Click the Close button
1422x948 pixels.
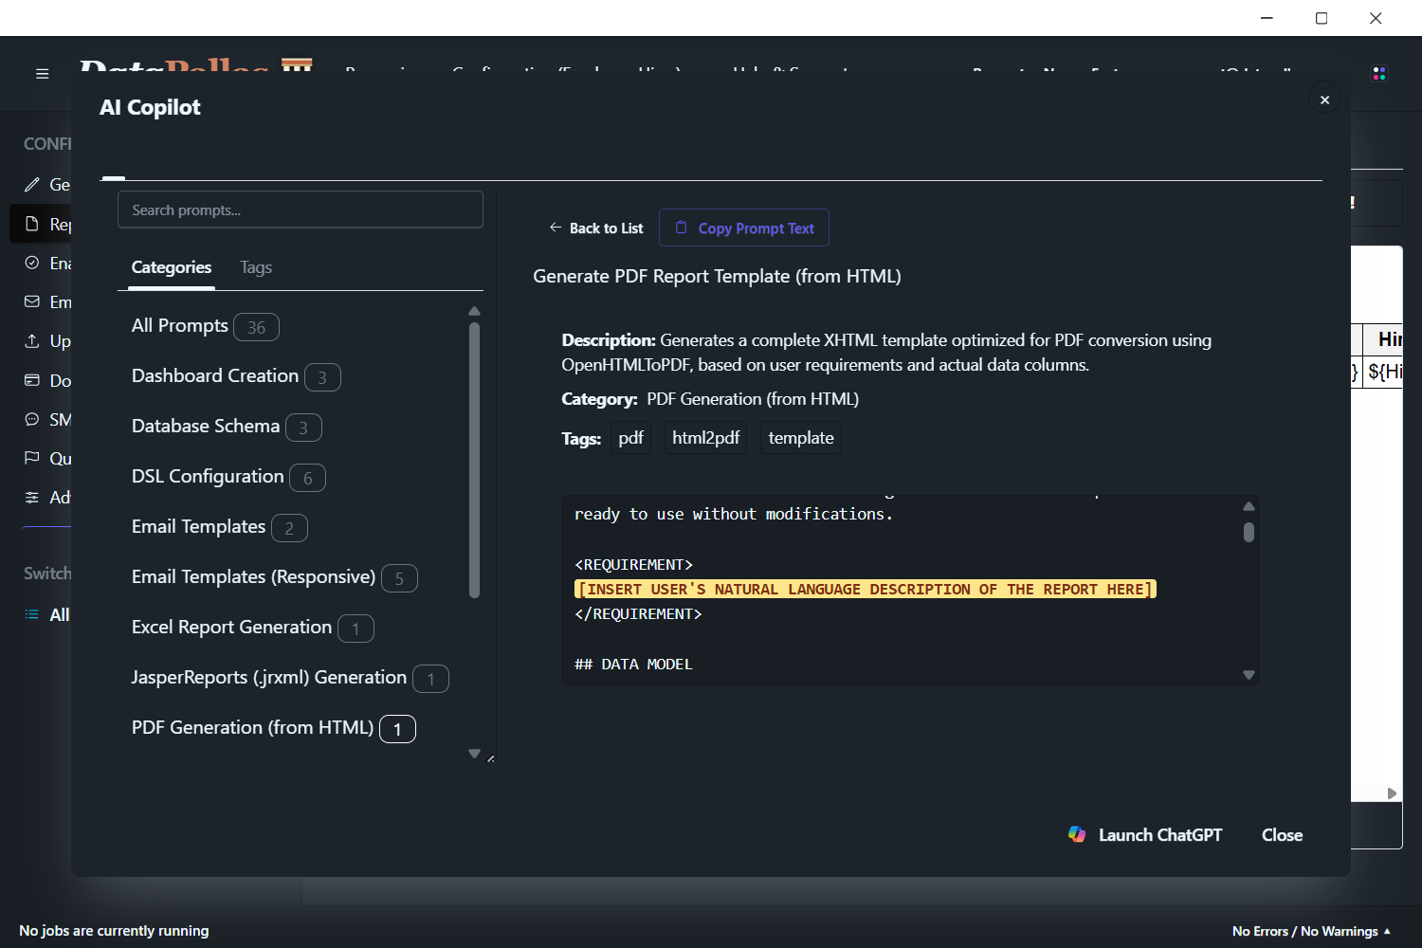[x=1282, y=834]
